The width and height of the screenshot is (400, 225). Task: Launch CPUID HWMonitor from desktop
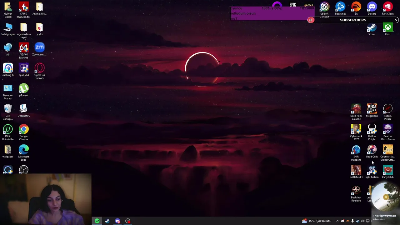coord(23,10)
